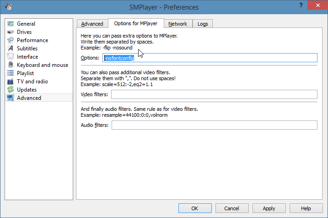Click the Cancel button

[232, 208]
